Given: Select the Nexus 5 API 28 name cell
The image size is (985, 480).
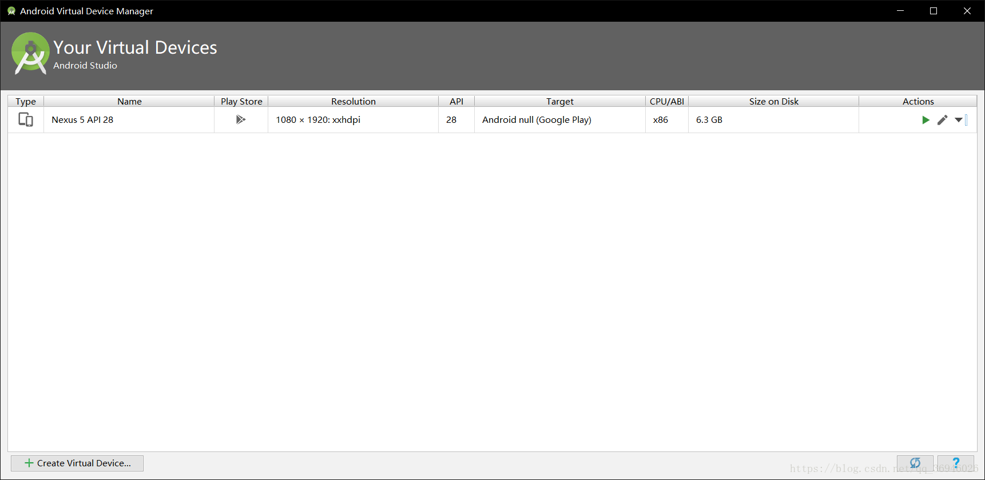Looking at the screenshot, I should [129, 120].
